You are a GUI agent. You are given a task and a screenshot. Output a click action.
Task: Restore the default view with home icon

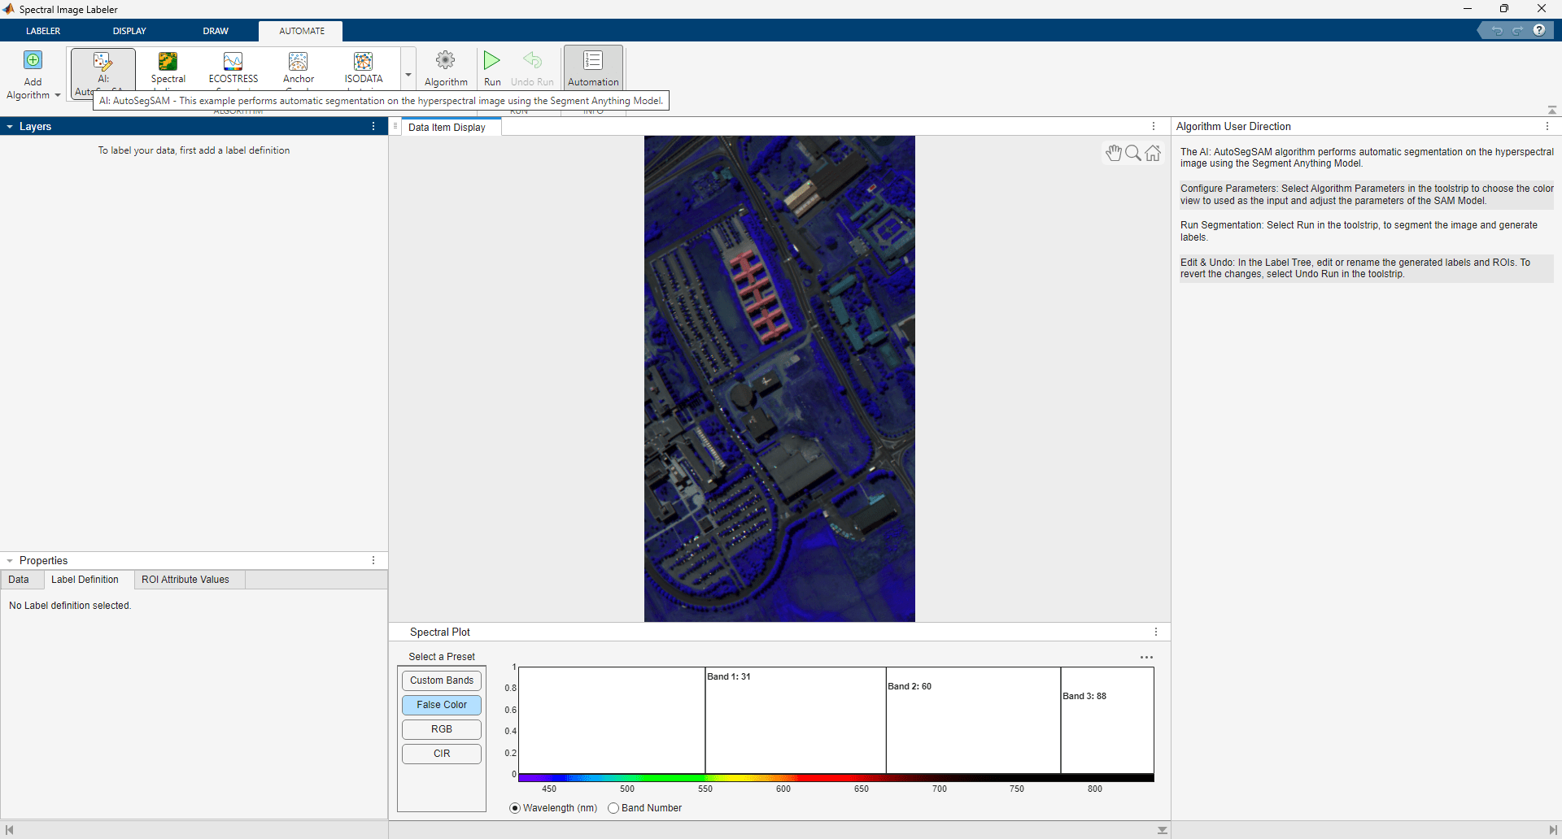pos(1152,153)
